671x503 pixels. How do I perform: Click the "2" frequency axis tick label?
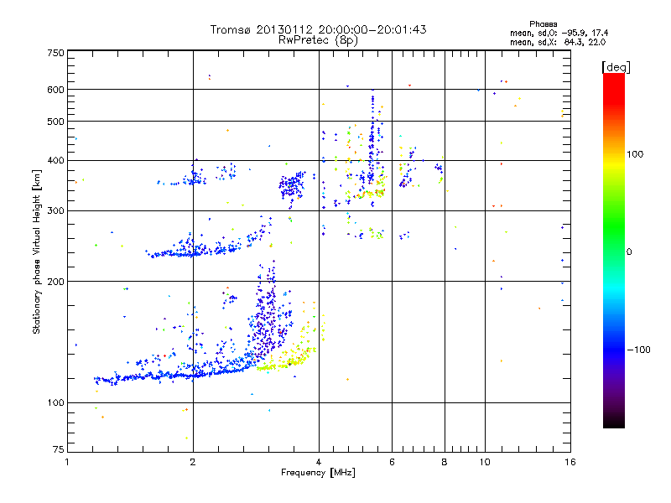(x=193, y=462)
